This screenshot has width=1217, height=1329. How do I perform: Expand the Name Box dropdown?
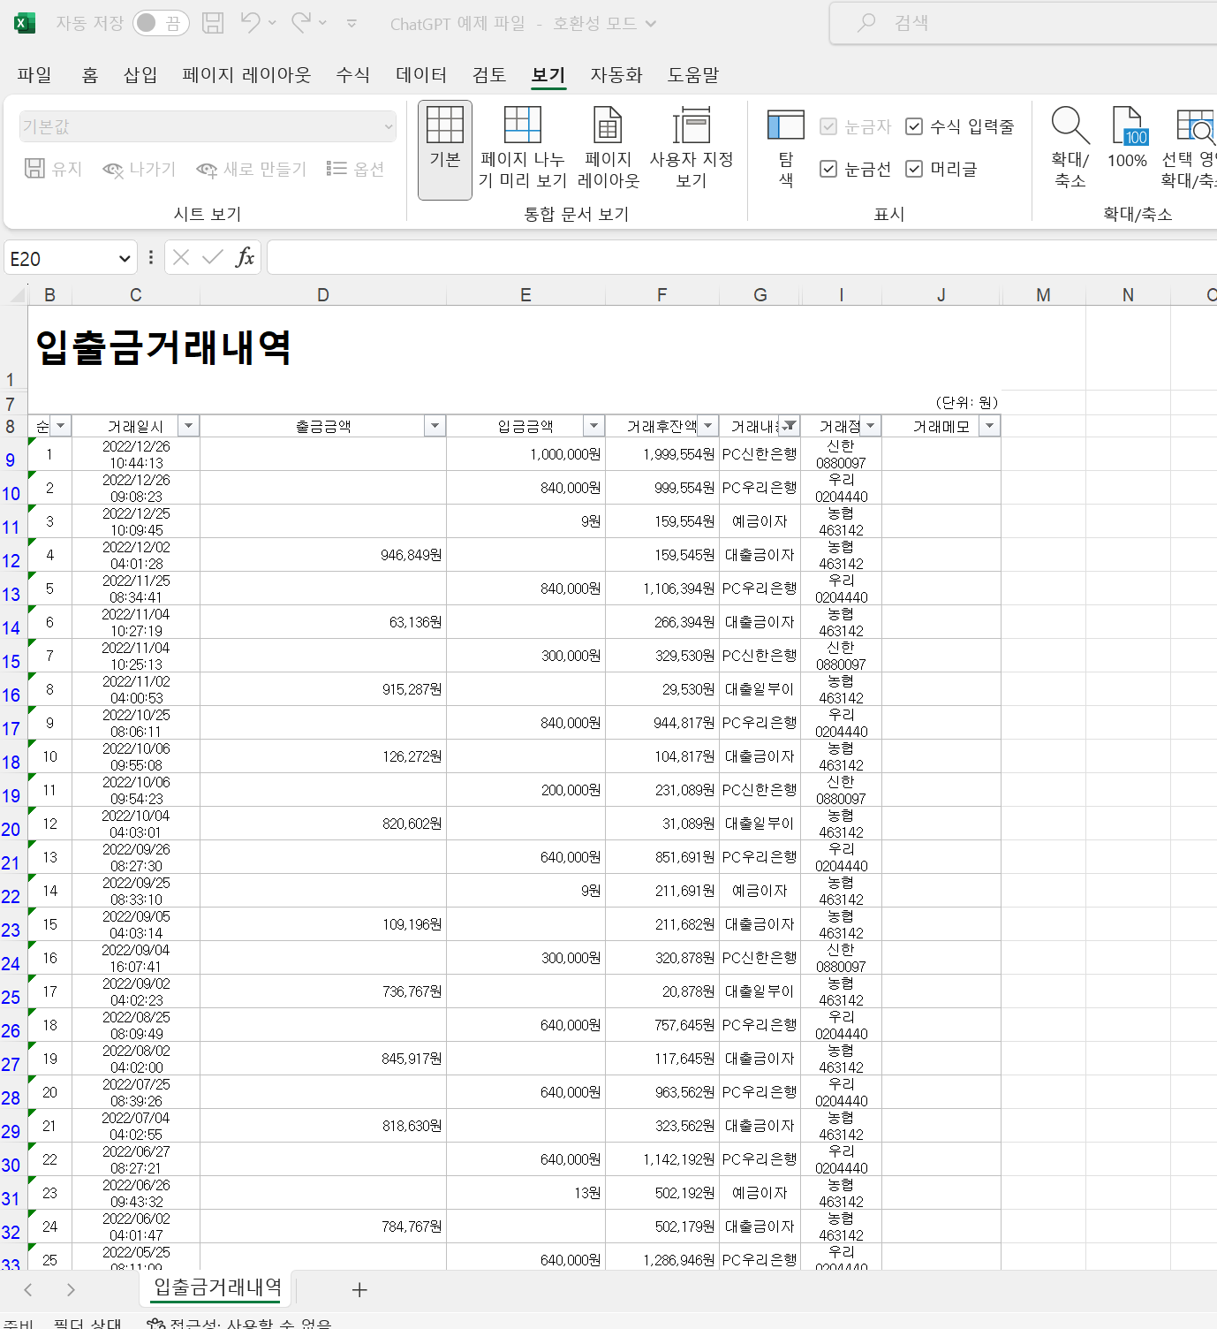click(125, 257)
